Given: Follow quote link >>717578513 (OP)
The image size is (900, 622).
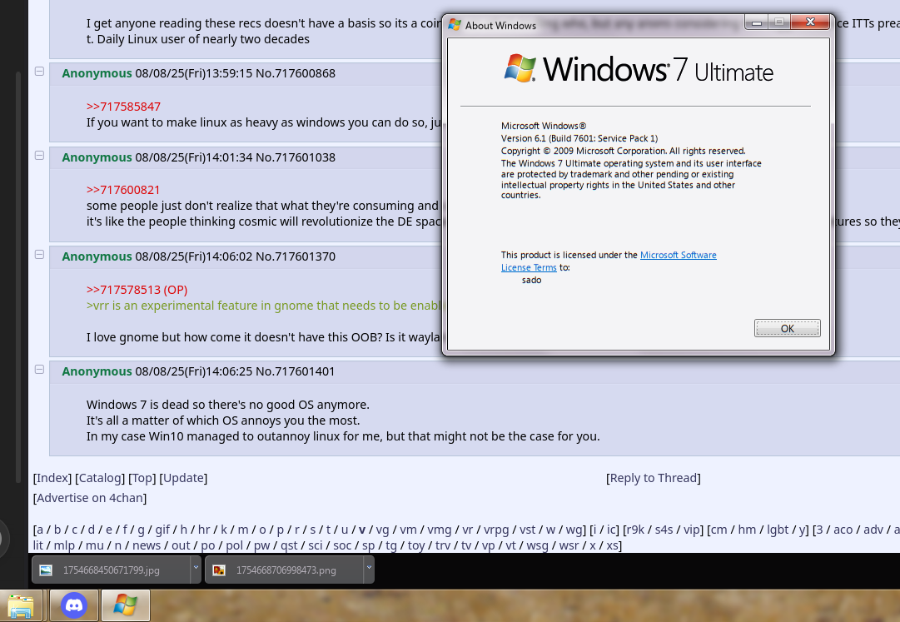Looking at the screenshot, I should point(137,290).
